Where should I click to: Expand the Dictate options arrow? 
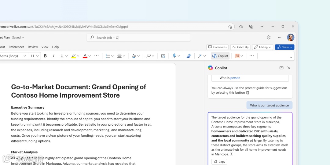pyautogui.click(x=179, y=56)
